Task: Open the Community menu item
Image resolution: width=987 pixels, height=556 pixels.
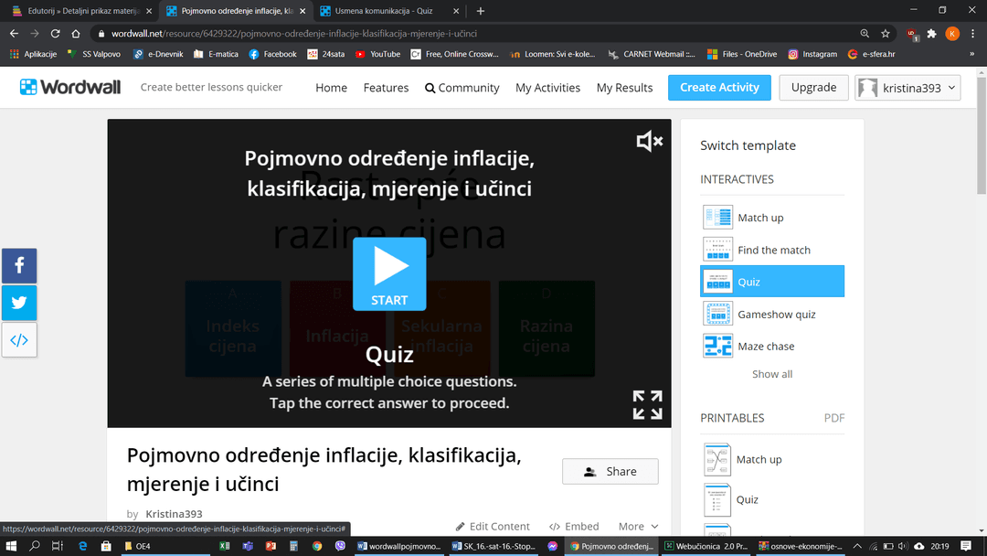Action: [462, 88]
